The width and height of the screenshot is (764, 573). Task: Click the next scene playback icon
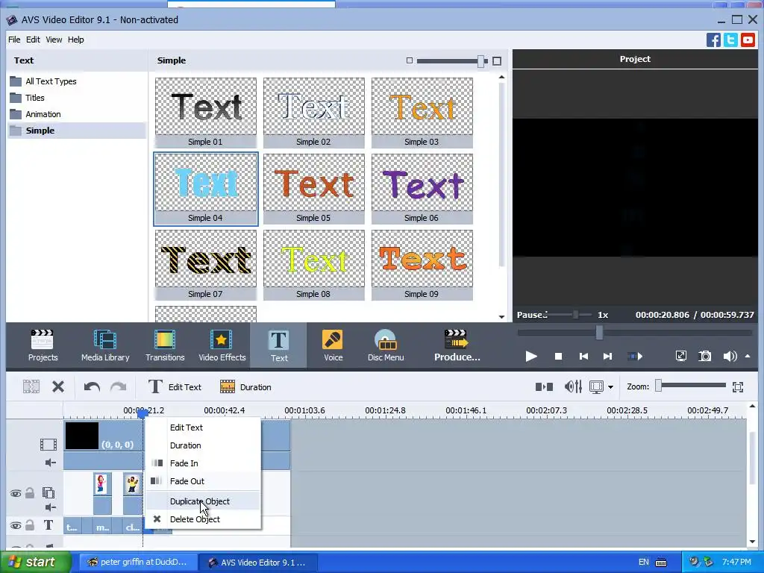(634, 356)
